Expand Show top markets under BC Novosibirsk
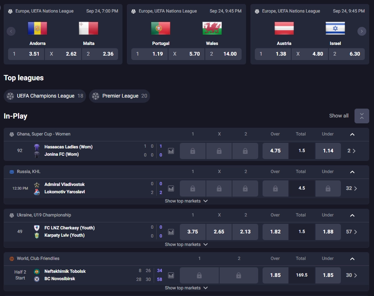 point(186,288)
